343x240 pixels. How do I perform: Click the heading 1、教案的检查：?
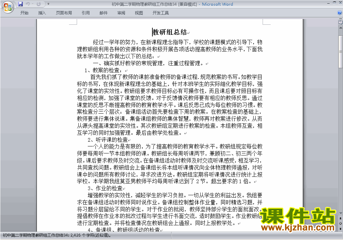click(103, 70)
